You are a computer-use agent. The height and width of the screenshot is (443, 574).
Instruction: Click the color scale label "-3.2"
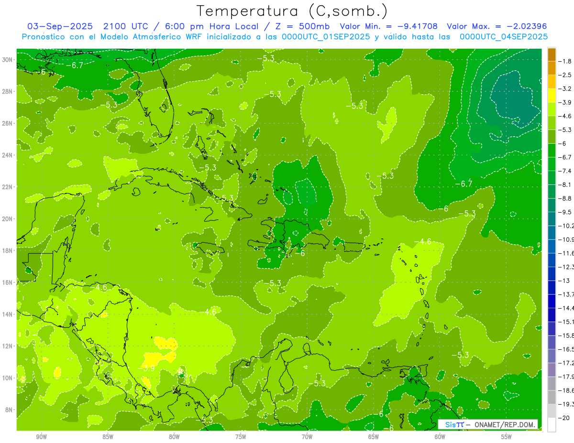point(565,89)
